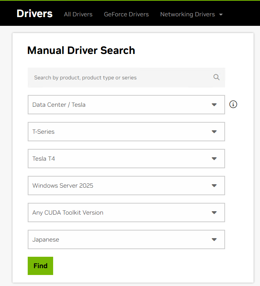The height and width of the screenshot is (286, 260).
Task: Click the arrow icon in the Windows Server 2025 dropdown
Action: click(214, 186)
